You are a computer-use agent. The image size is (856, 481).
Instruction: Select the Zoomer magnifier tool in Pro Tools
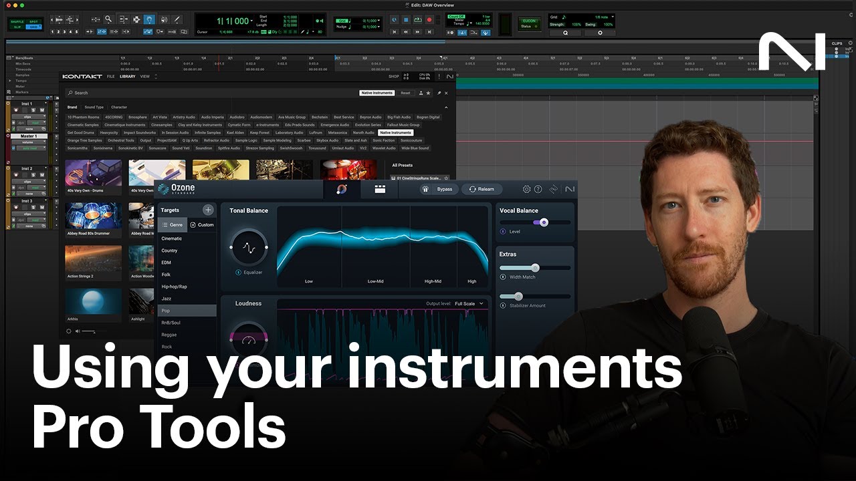(x=108, y=19)
